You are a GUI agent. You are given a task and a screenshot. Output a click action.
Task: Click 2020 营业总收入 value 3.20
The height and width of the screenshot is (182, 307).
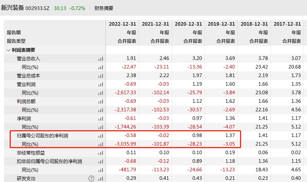coord(197,58)
